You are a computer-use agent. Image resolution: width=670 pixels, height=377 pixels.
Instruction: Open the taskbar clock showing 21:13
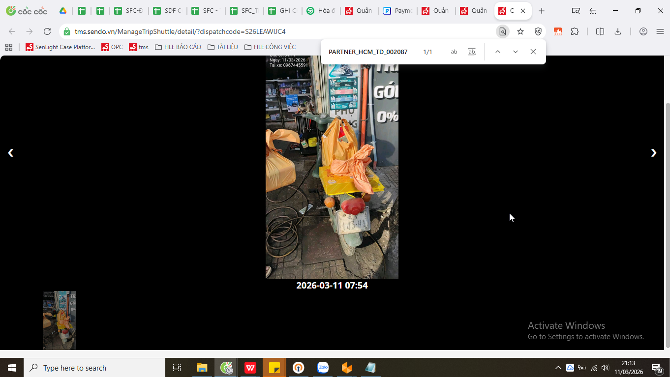click(628, 368)
